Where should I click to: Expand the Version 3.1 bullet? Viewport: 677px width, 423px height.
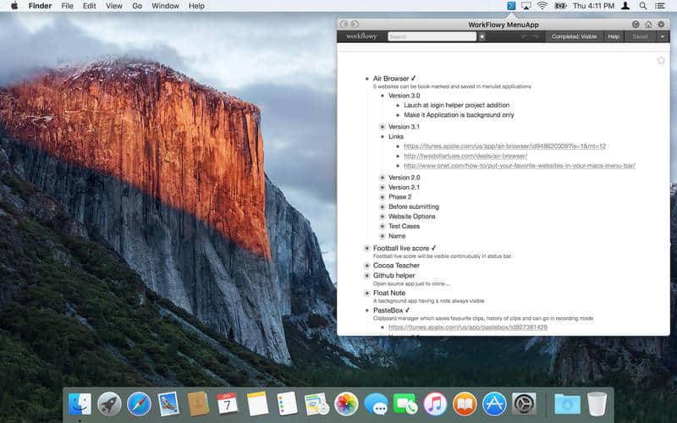tap(383, 127)
